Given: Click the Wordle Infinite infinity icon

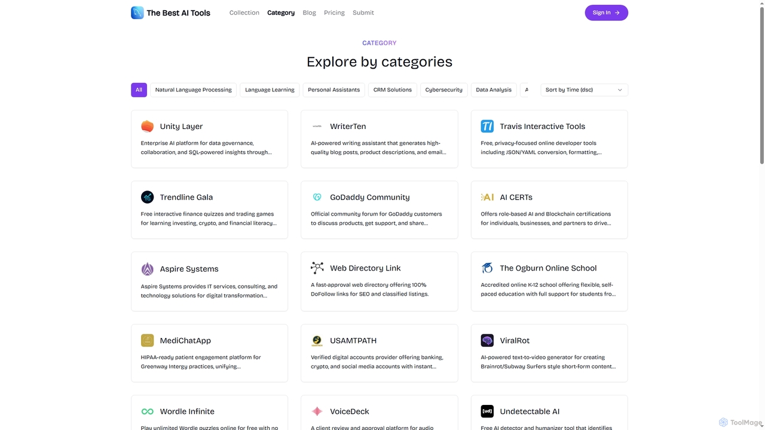Looking at the screenshot, I should point(147,411).
